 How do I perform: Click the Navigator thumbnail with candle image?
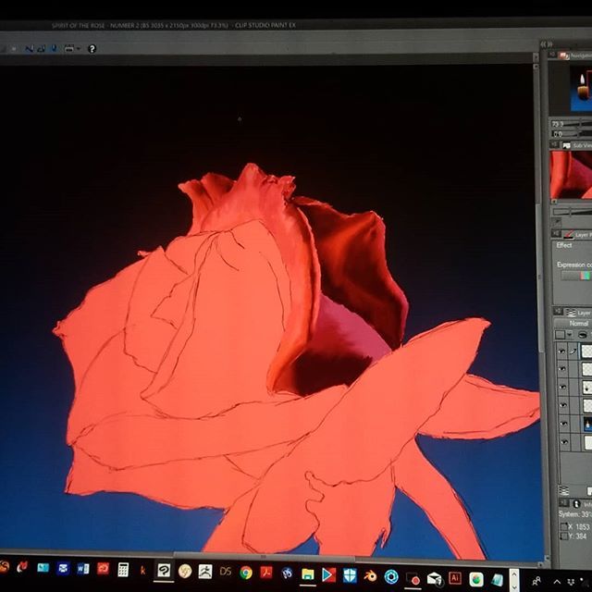point(584,88)
